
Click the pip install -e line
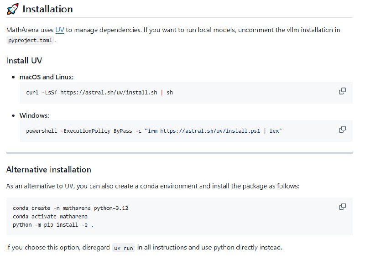tap(53, 224)
